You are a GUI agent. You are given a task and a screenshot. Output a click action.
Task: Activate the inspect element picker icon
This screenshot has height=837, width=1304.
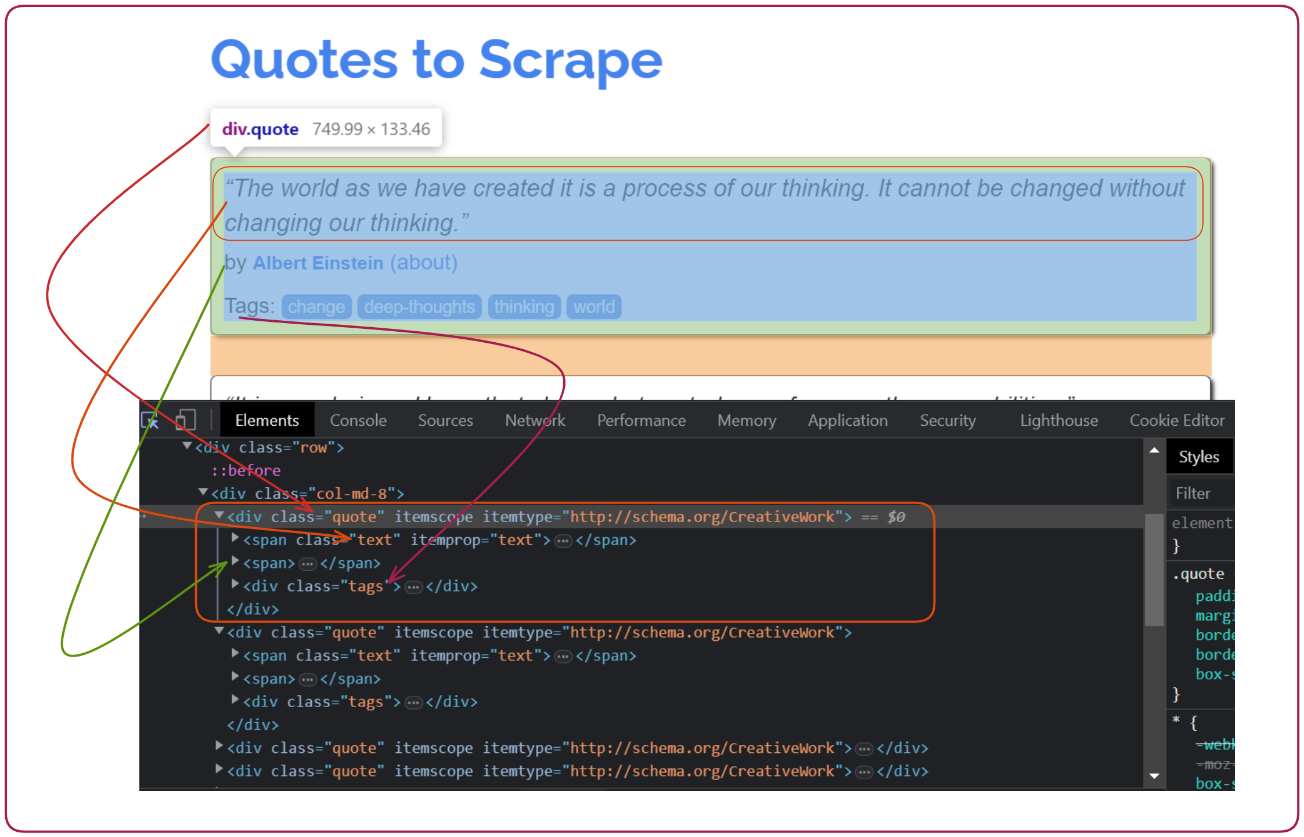[x=150, y=420]
